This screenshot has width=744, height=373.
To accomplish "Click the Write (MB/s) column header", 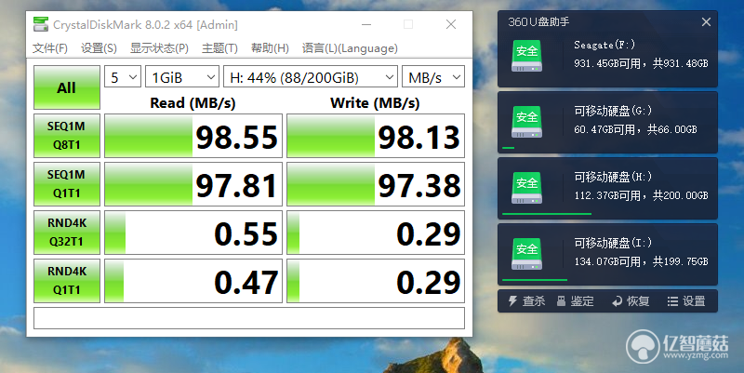I will pos(375,103).
